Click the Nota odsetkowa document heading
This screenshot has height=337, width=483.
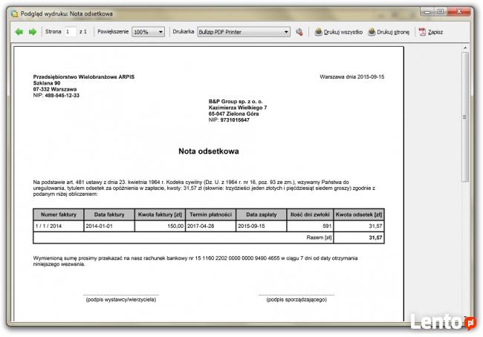(208, 151)
